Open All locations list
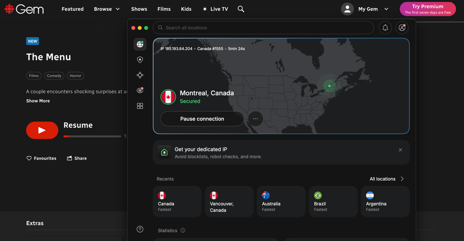This screenshot has height=241, width=464. pos(387,179)
